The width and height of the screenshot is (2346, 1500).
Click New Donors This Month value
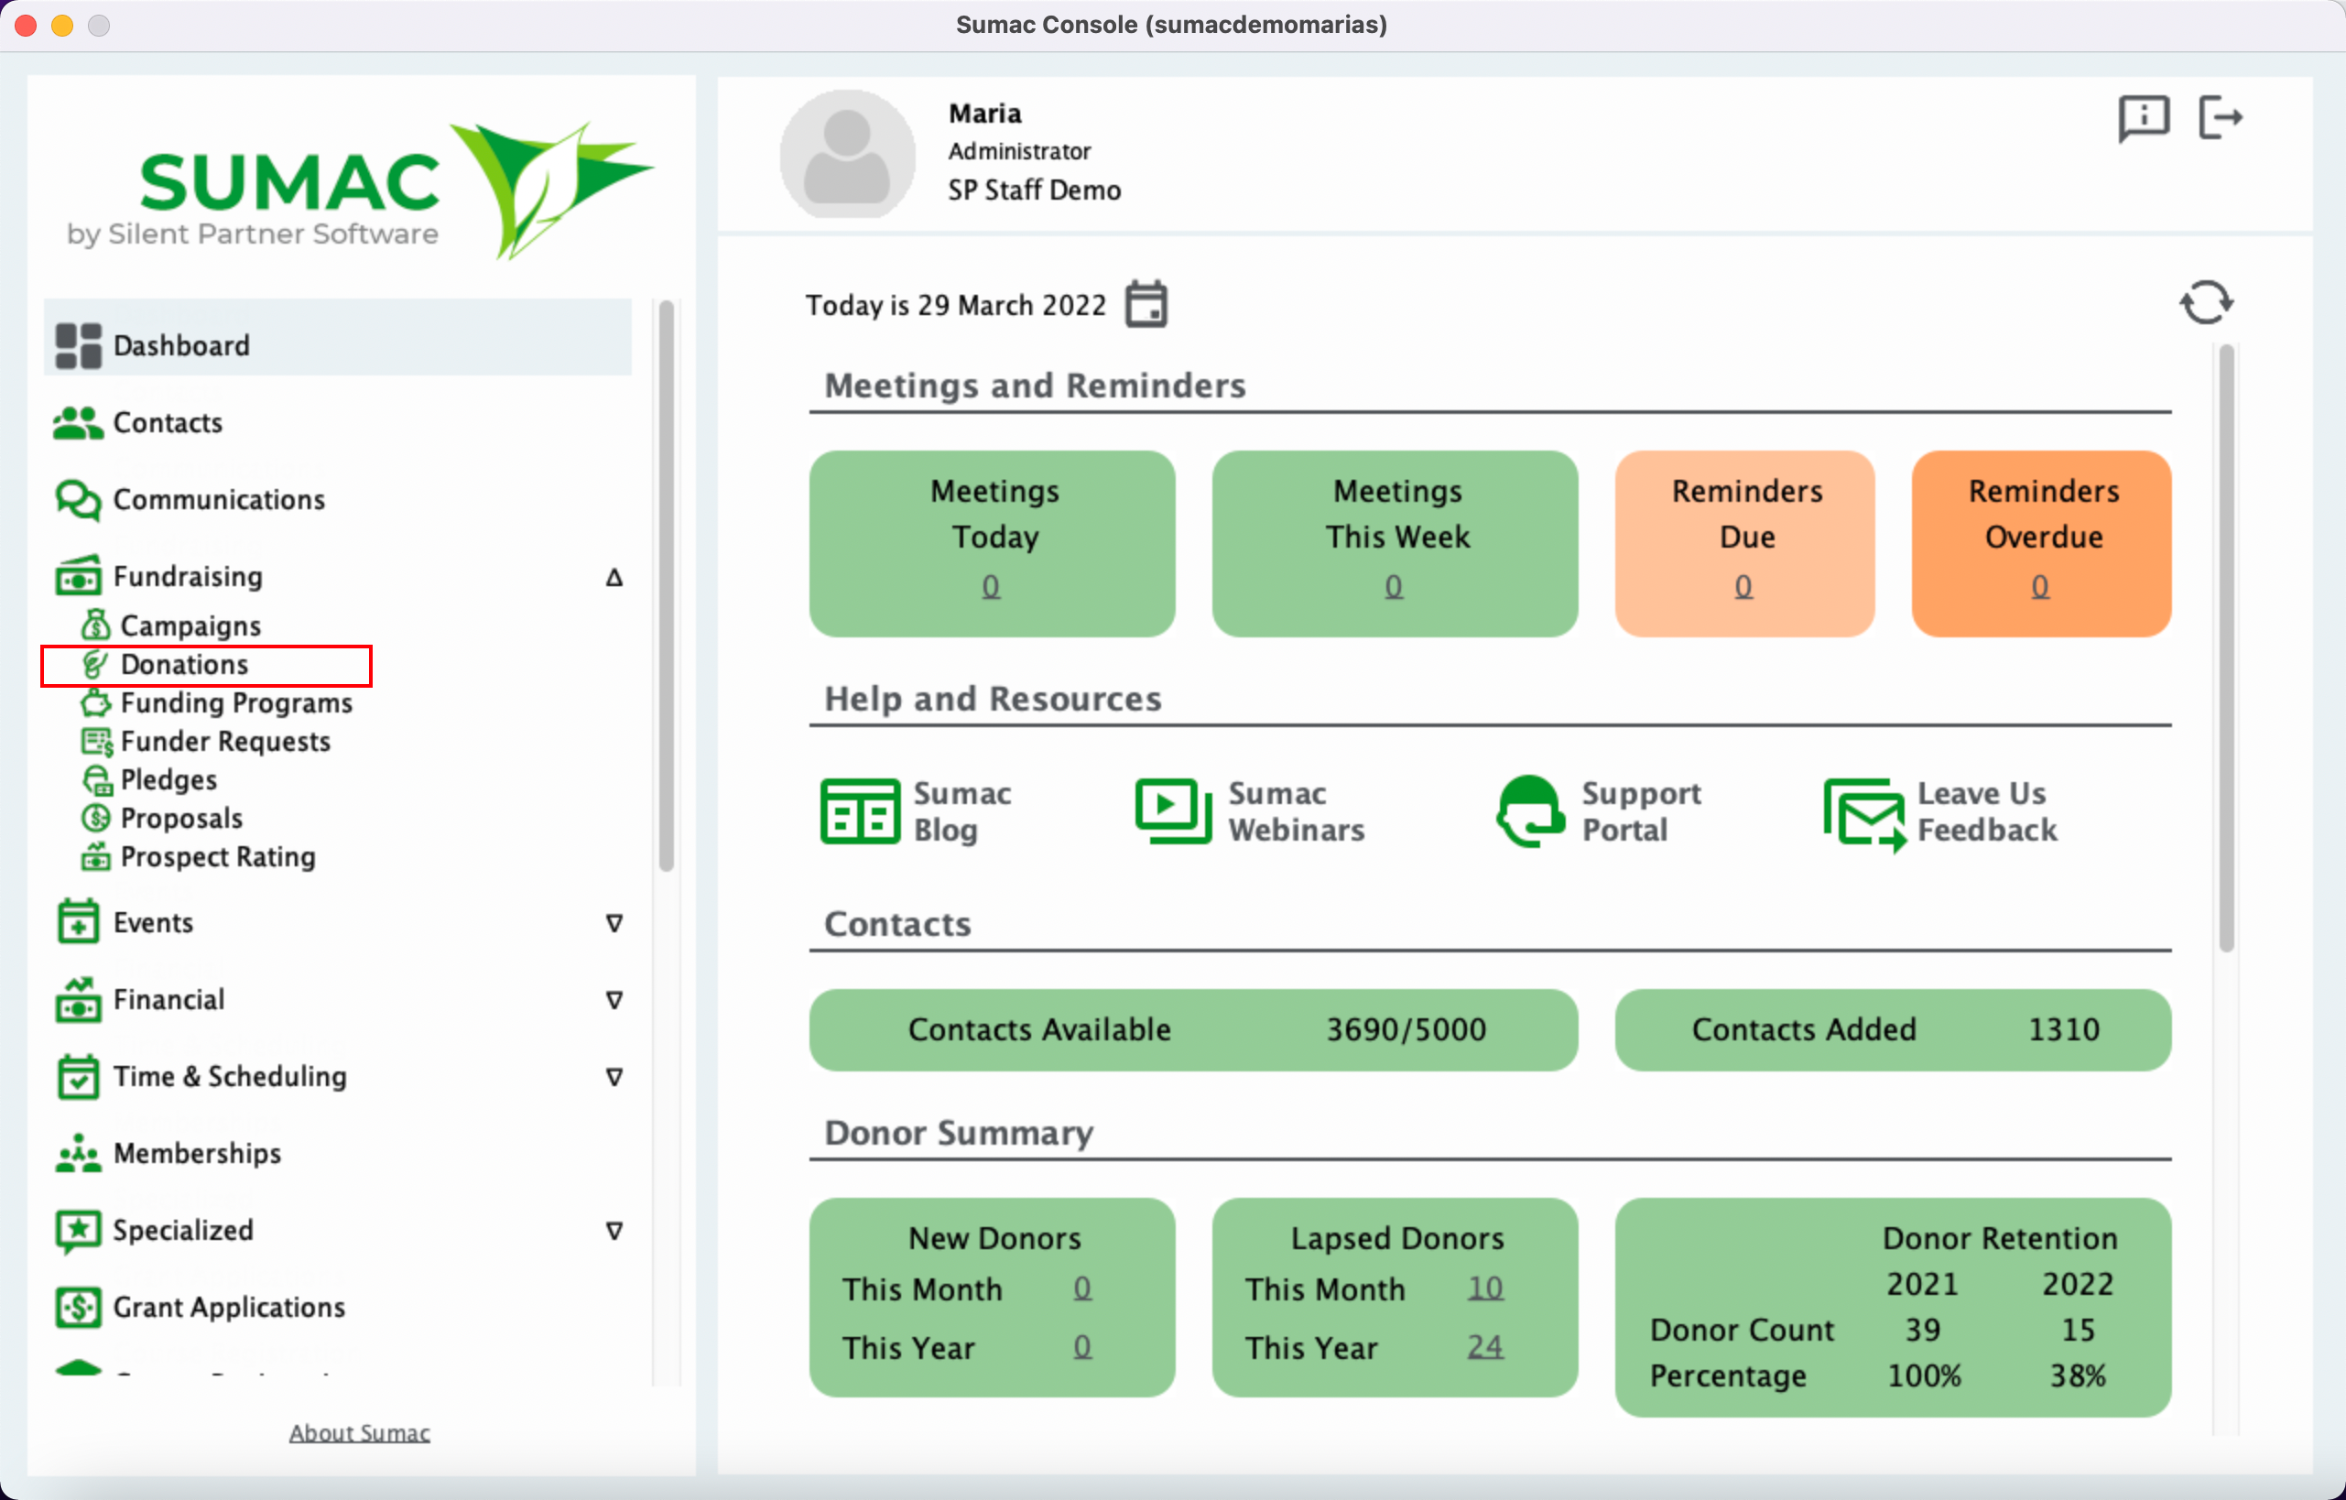[x=1082, y=1288]
